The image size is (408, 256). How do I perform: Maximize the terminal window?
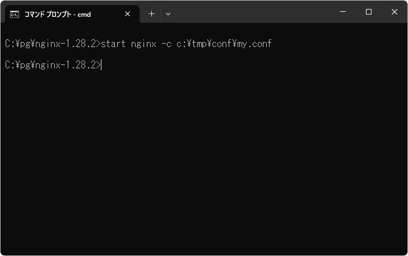[x=368, y=12]
